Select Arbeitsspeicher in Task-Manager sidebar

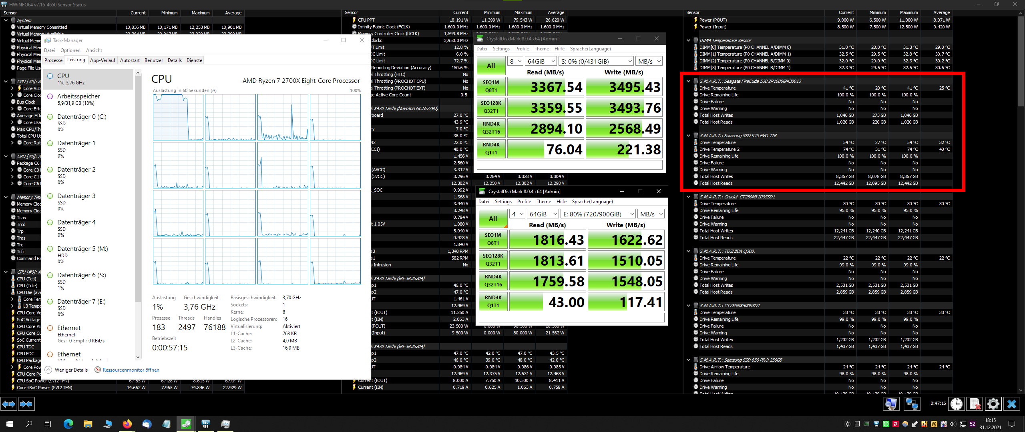point(88,99)
